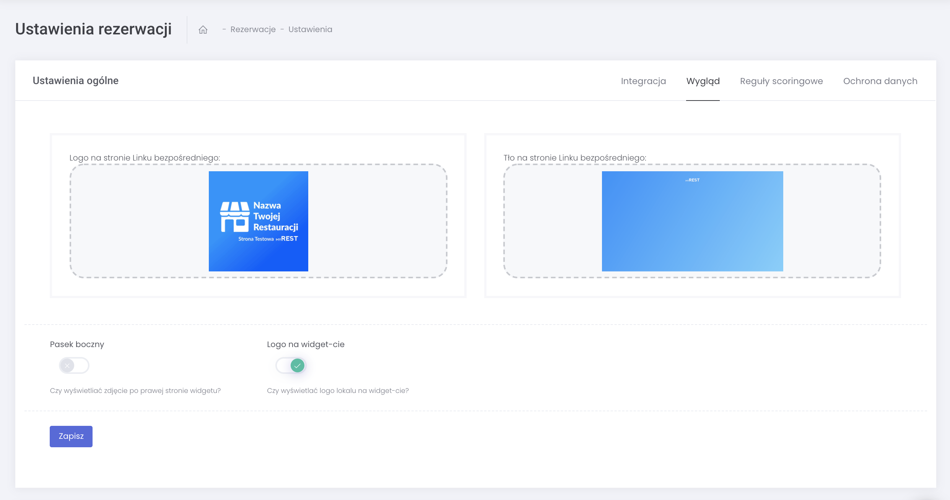The width and height of the screenshot is (950, 500).
Task: Follow the Rezerwacje breadcrumb link
Action: click(x=253, y=29)
